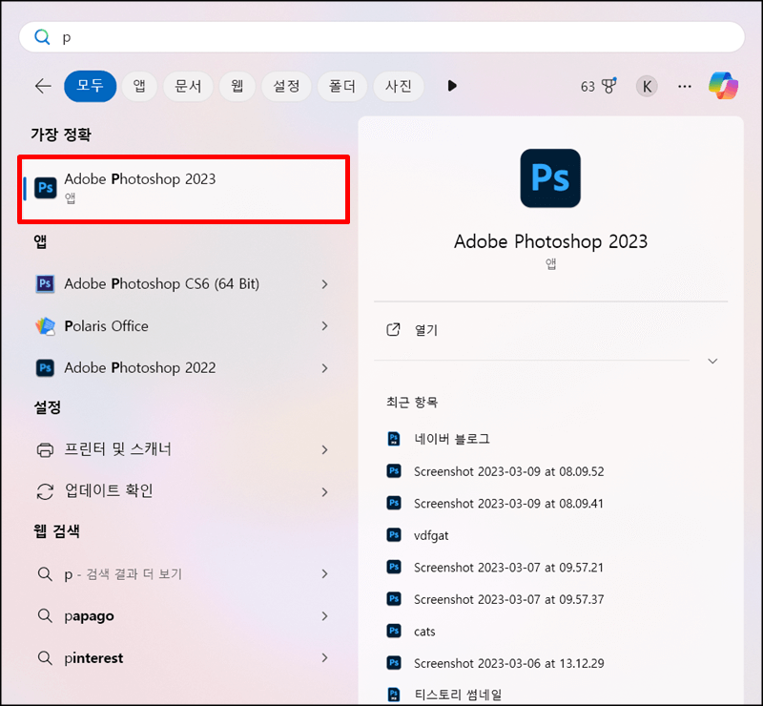Expand p web search chevron
763x706 pixels.
click(324, 574)
